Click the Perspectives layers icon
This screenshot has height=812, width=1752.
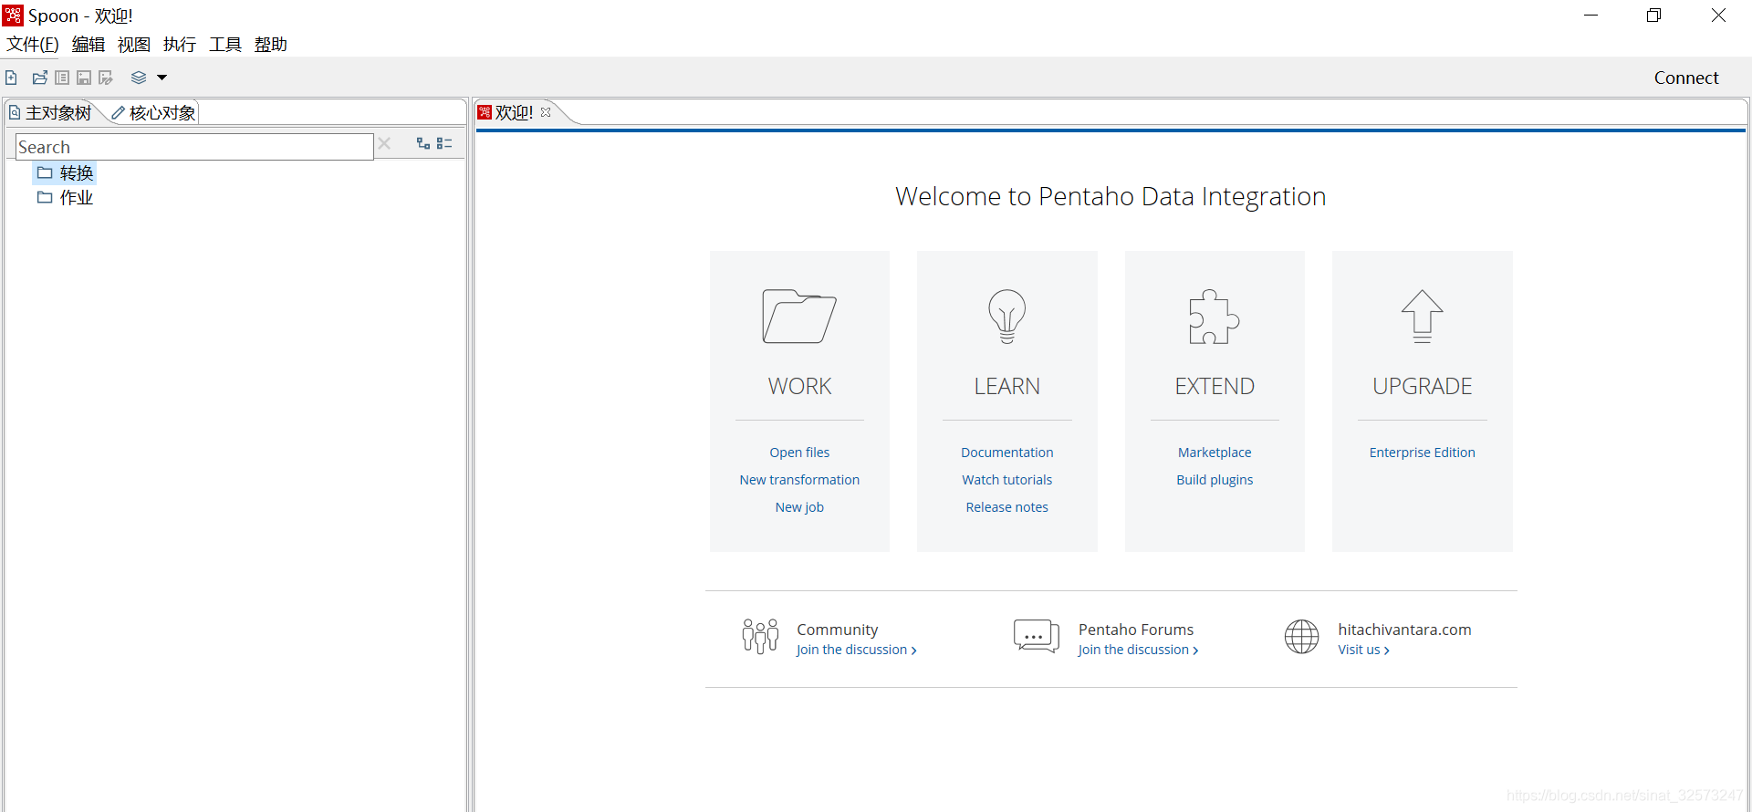click(x=139, y=78)
